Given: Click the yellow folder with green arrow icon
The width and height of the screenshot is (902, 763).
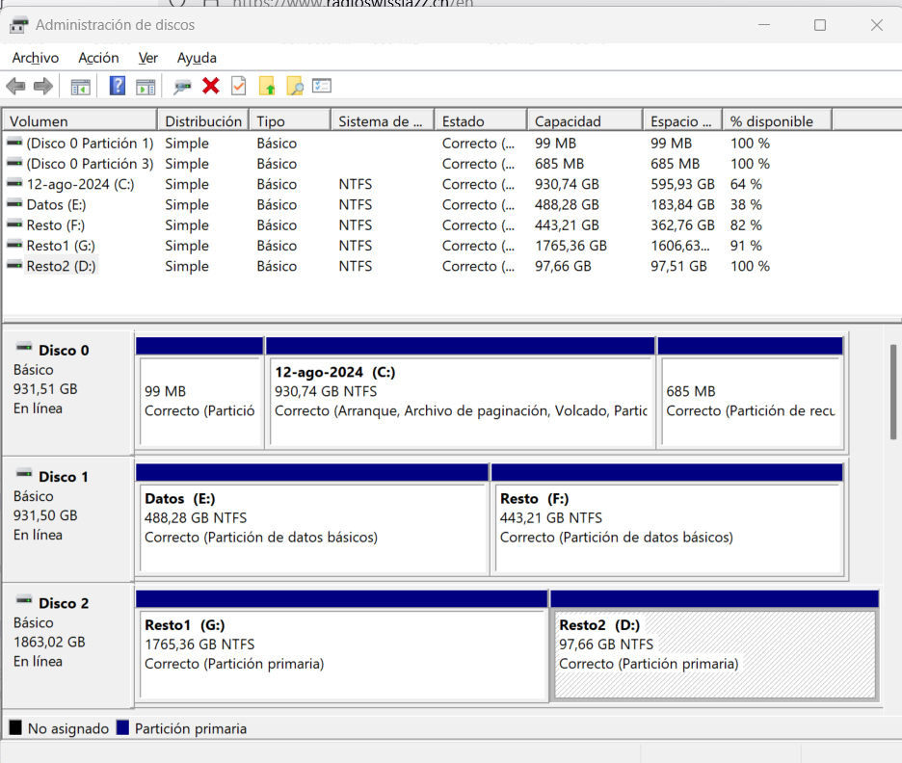Looking at the screenshot, I should coord(268,87).
